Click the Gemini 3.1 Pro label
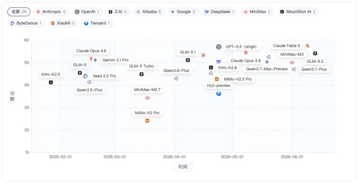Image resolution: width=358 pixels, height=183 pixels. click(115, 60)
